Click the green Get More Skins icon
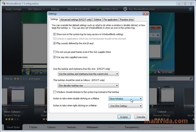Image resolution: width=196 pixels, height=132 pixels. pos(98,9)
